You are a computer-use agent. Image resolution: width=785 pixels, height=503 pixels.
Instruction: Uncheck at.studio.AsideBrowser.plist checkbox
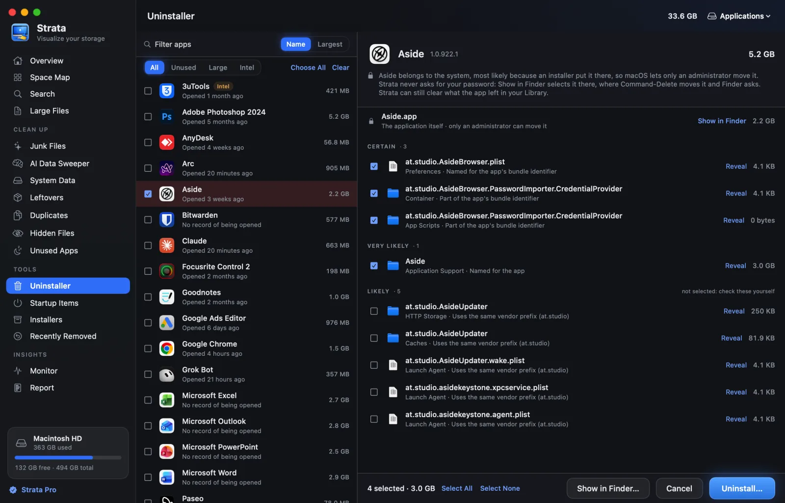pos(374,166)
